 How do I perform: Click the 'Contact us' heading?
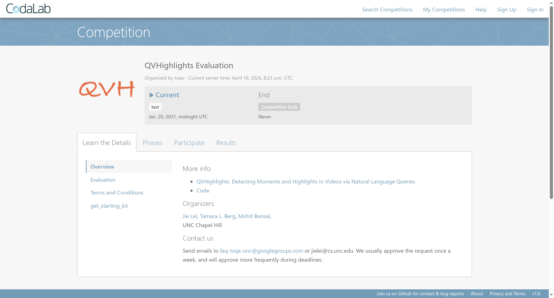coord(198,238)
